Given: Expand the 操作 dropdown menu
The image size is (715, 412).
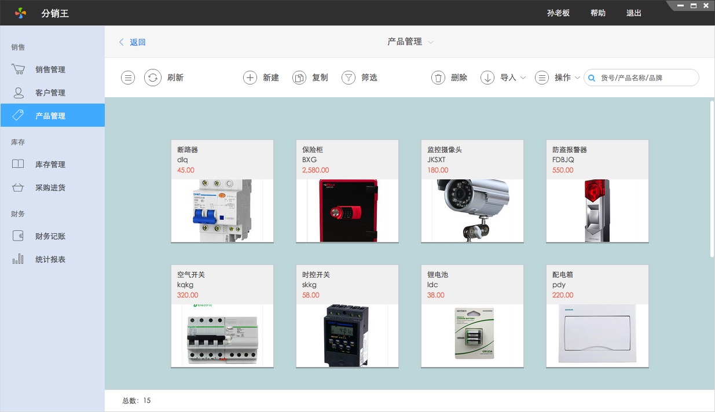Looking at the screenshot, I should 577,78.
